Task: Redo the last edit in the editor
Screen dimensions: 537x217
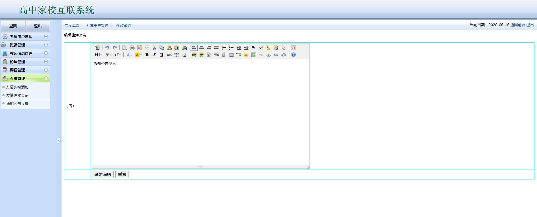Action: 115,48
